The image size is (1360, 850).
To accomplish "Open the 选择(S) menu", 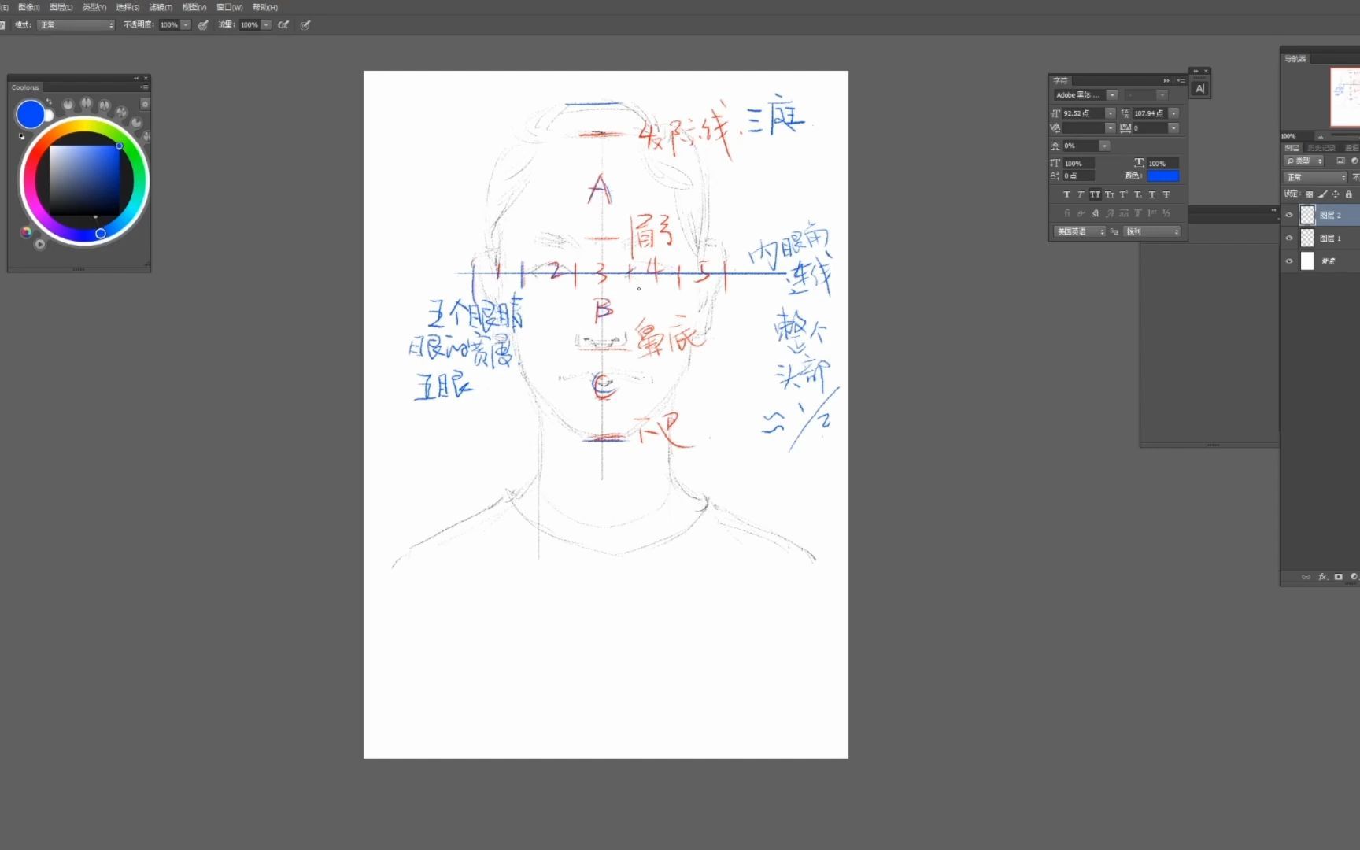I will [x=128, y=7].
